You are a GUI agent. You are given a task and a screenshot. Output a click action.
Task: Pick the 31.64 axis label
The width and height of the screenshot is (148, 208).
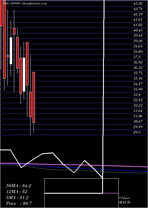pos(138,111)
